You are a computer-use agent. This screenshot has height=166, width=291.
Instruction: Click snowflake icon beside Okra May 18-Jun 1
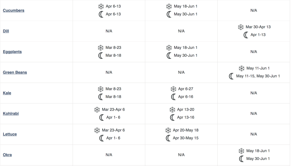[241, 151]
